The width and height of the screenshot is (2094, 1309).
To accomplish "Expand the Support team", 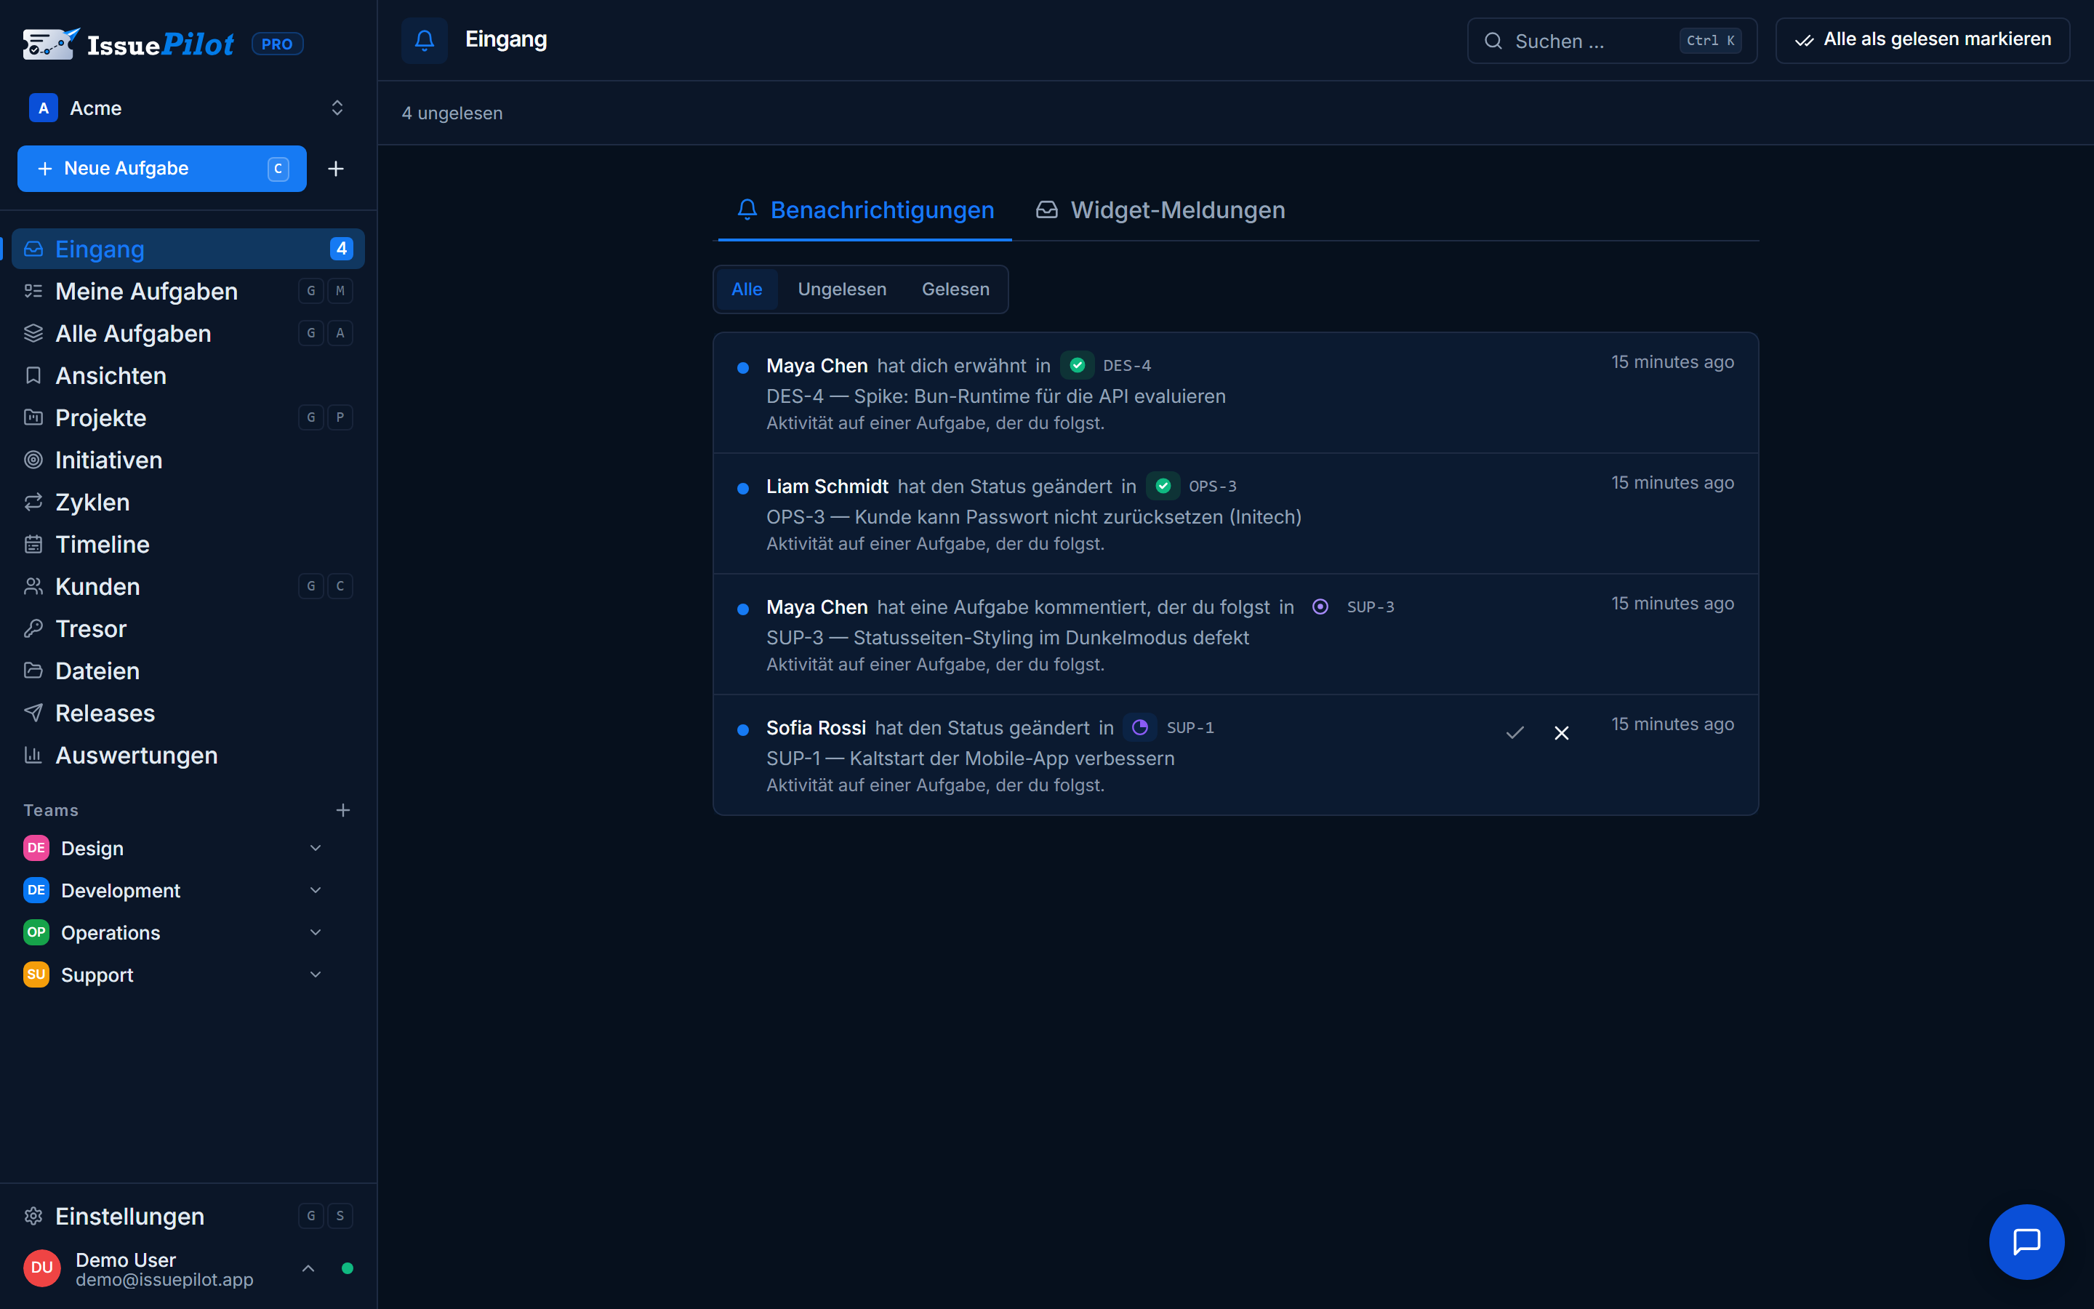I will point(316,974).
